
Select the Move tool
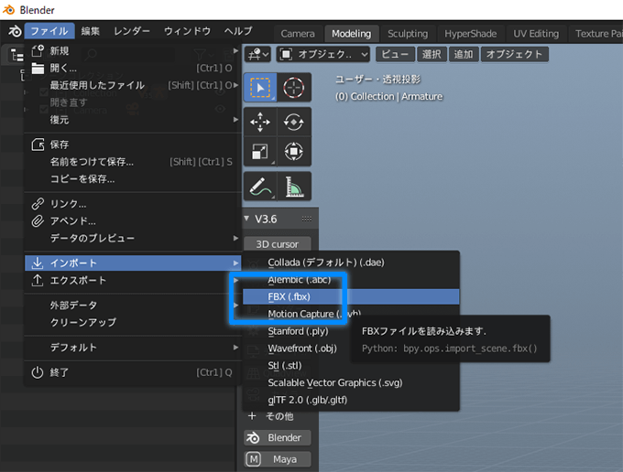click(x=260, y=122)
